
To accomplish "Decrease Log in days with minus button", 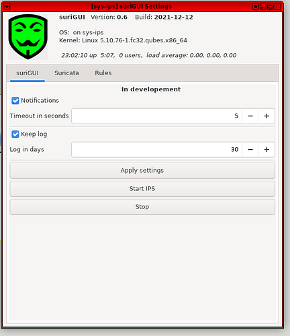I will (250, 150).
